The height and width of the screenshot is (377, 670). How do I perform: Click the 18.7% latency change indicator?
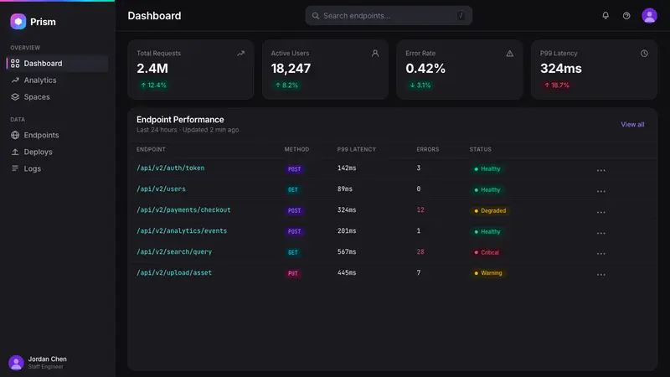pyautogui.click(x=556, y=85)
